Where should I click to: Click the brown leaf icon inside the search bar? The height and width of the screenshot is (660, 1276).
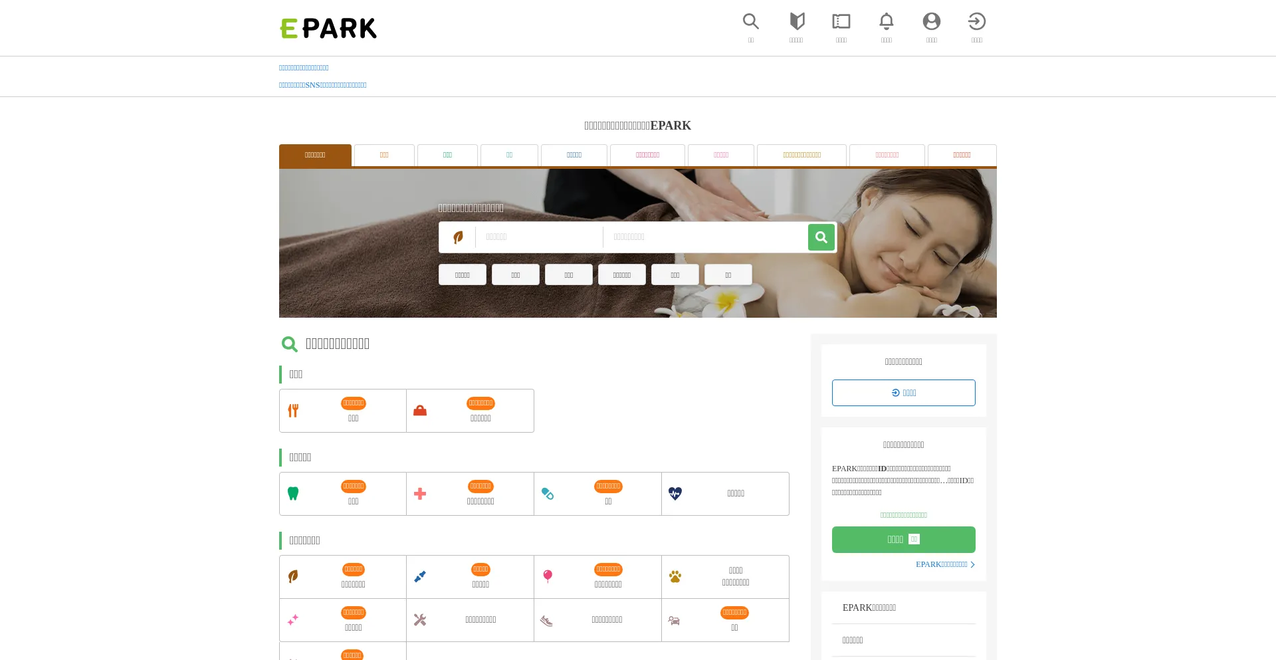point(458,237)
